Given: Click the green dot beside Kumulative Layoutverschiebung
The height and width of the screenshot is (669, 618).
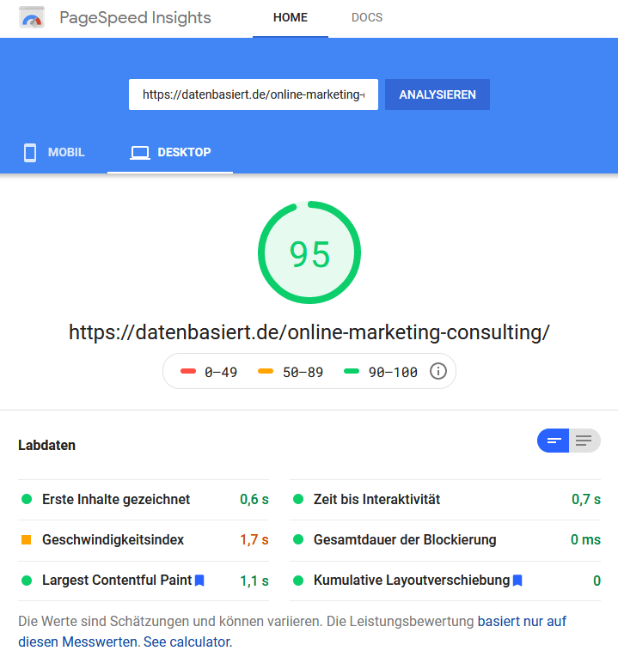Looking at the screenshot, I should 298,581.
